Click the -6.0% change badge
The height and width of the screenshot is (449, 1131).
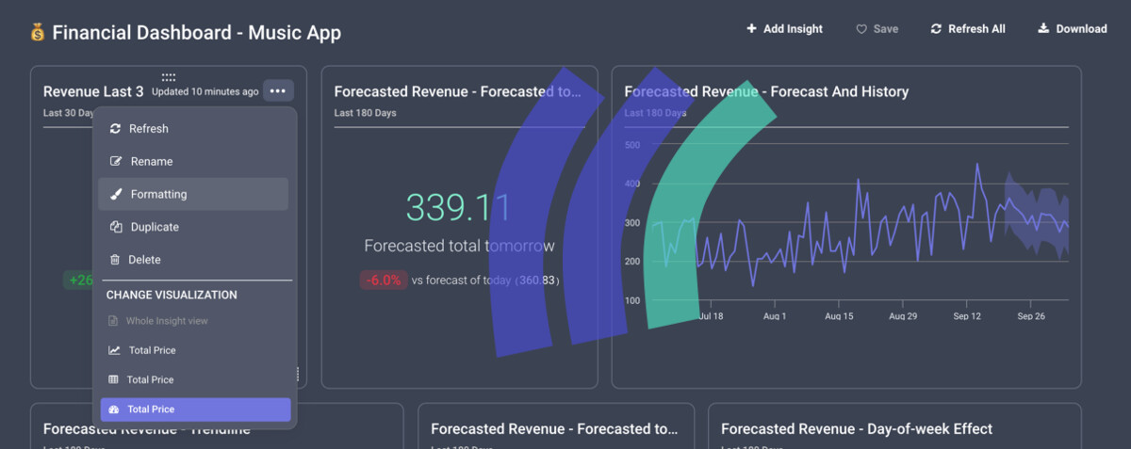tap(383, 281)
